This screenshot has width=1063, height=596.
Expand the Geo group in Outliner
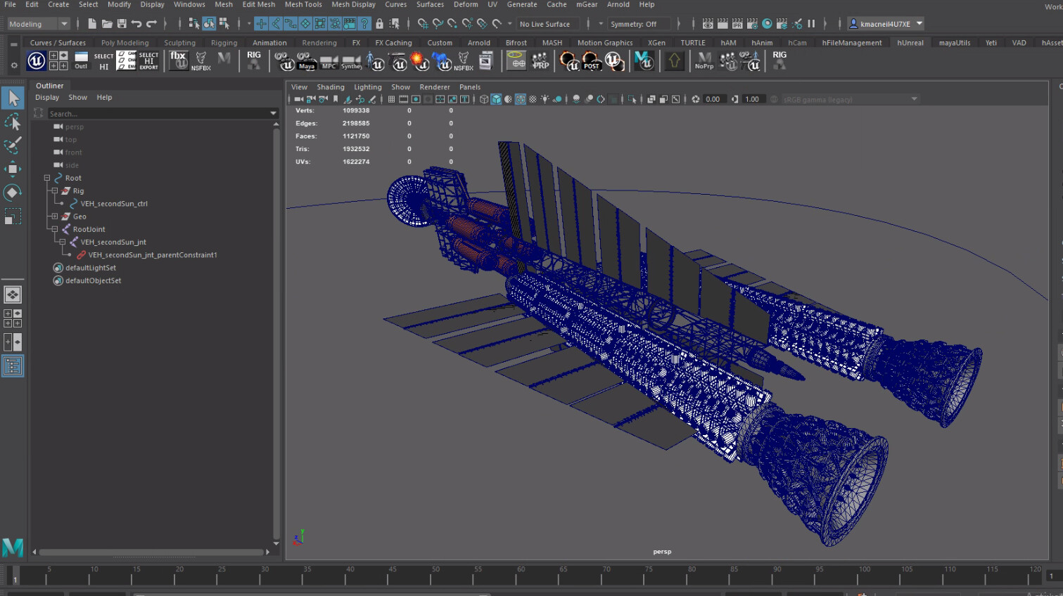tap(55, 216)
